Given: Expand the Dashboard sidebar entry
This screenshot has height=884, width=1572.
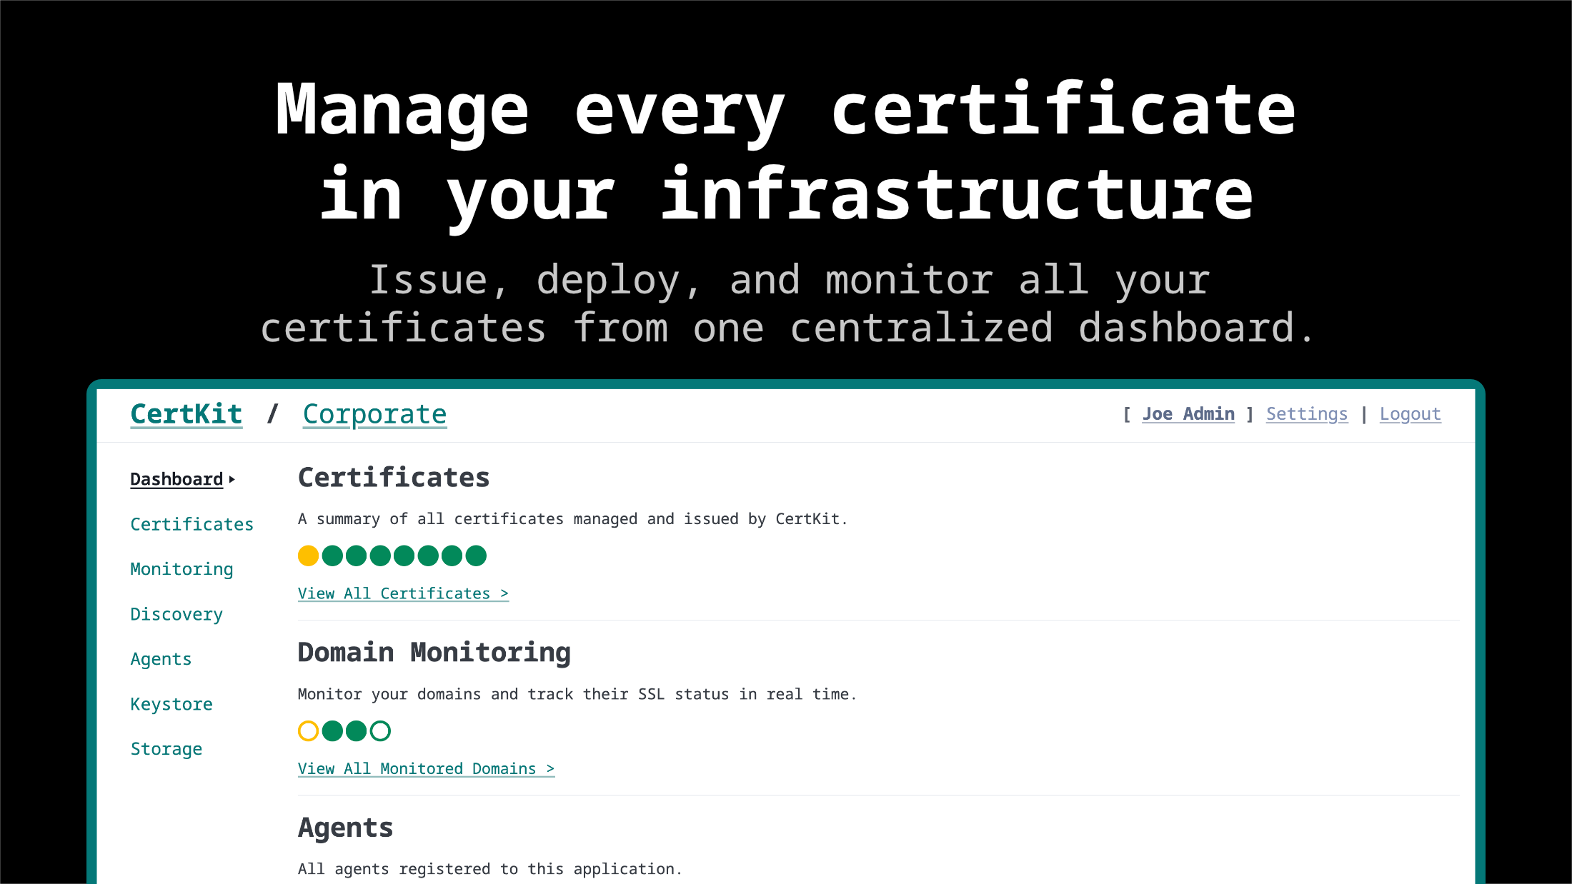Looking at the screenshot, I should click(176, 479).
